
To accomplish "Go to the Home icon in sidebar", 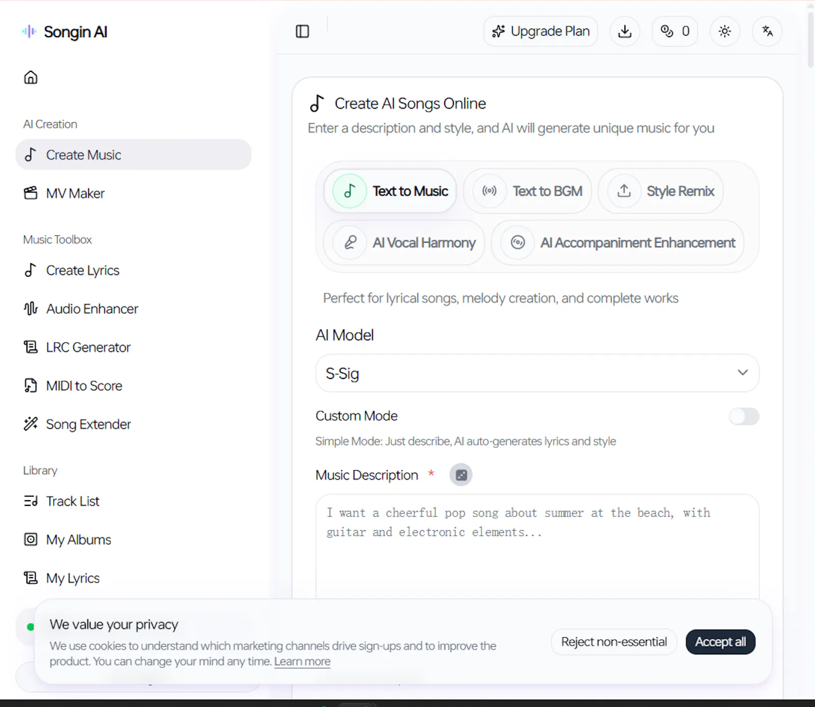I will click(31, 77).
